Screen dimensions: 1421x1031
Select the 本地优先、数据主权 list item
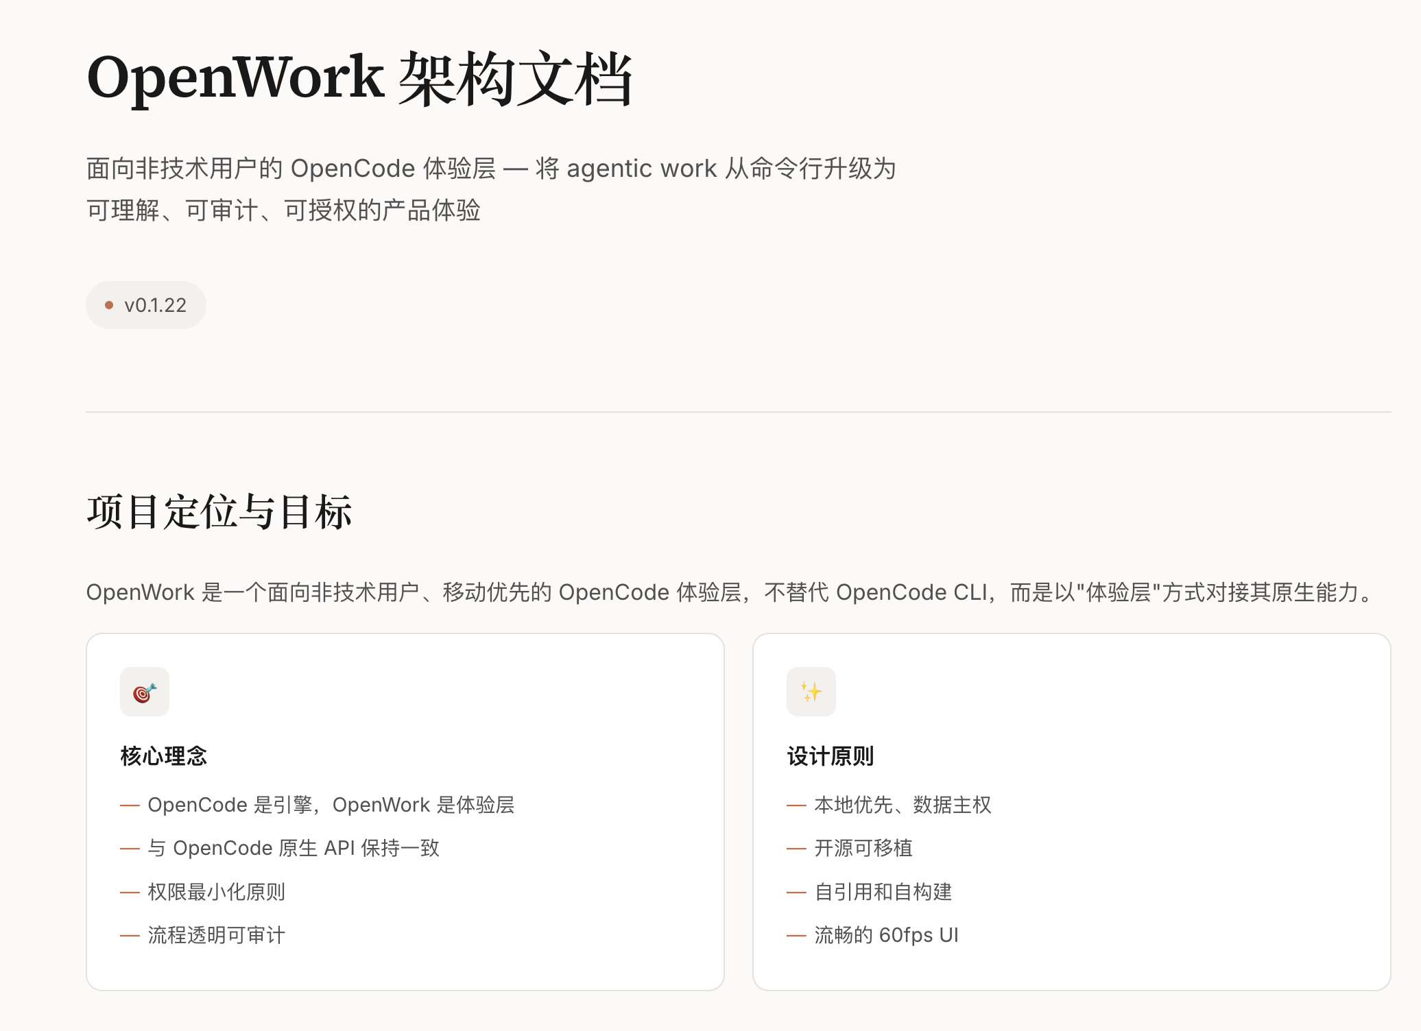tap(903, 805)
